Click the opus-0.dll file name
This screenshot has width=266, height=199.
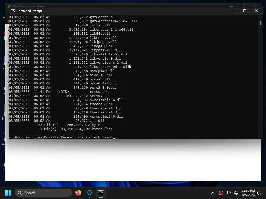[x=100, y=79]
